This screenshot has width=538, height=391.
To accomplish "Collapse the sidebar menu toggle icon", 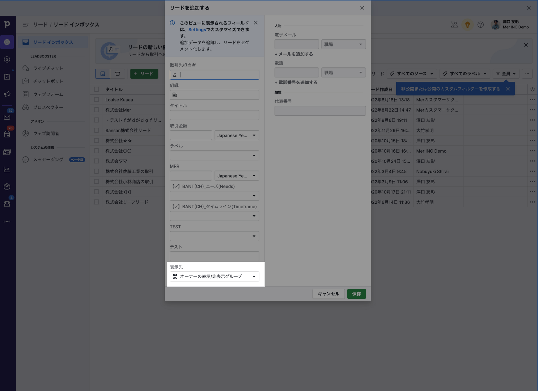I will click(x=26, y=25).
